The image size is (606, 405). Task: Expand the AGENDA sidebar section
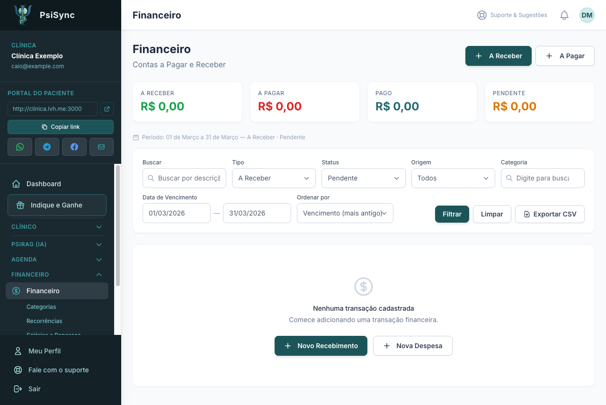(57, 260)
